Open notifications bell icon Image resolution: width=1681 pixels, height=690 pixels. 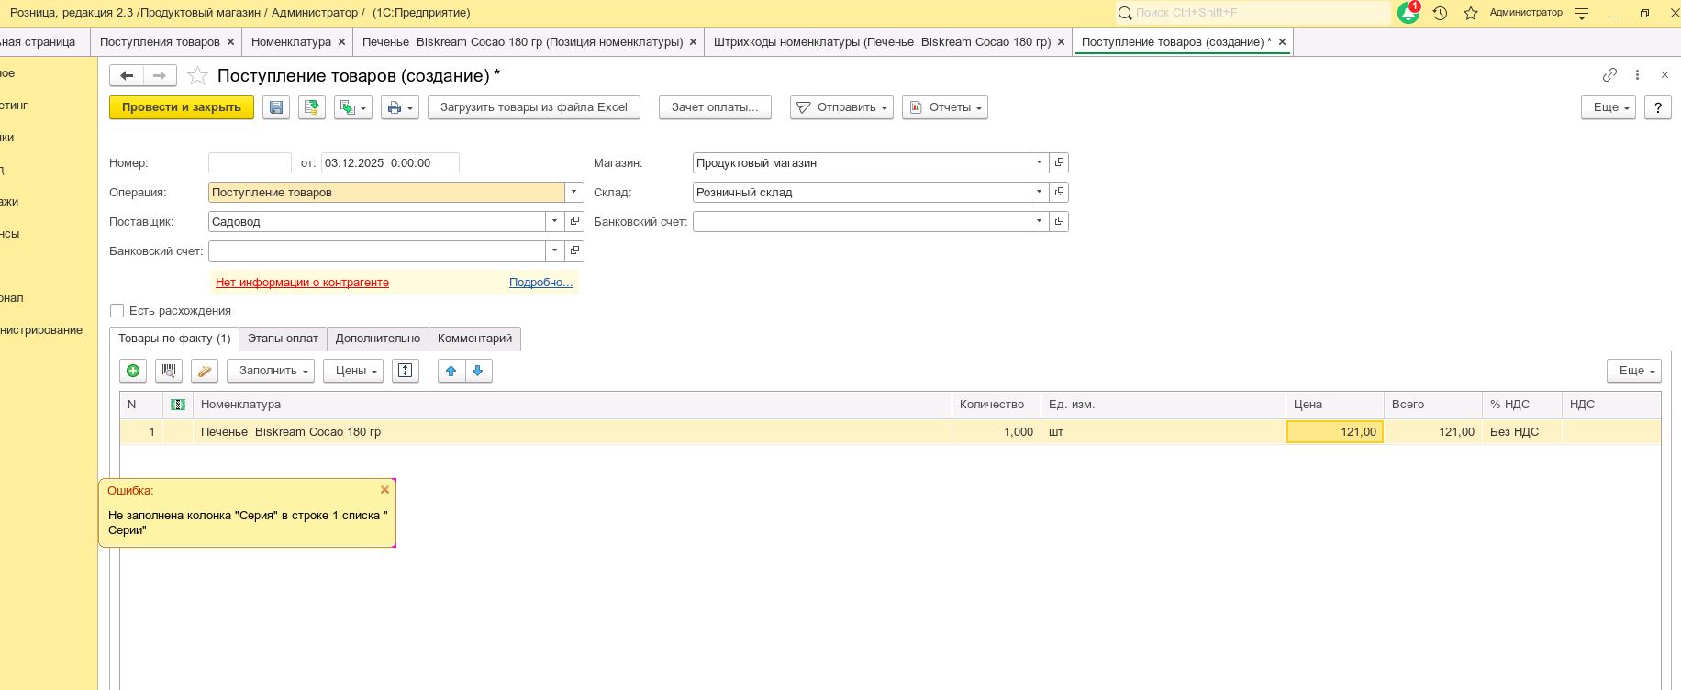click(1408, 13)
